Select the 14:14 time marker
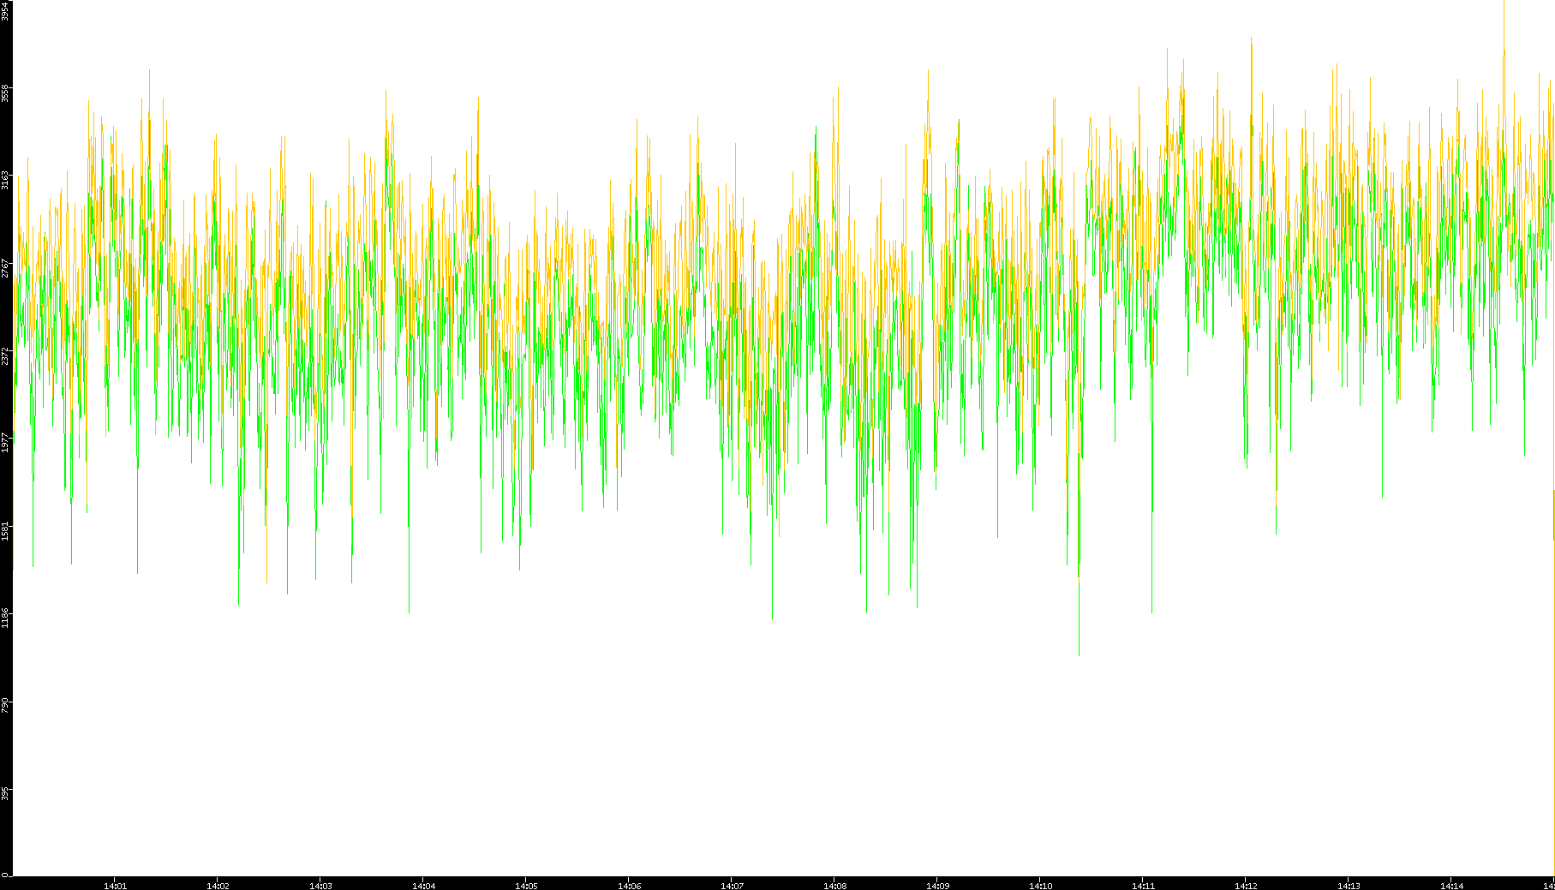Image resolution: width=1555 pixels, height=890 pixels. point(1451,885)
